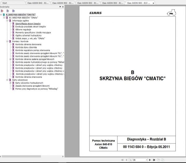
Task: Click the tractor icon on the page header
Action: [x=171, y=12]
